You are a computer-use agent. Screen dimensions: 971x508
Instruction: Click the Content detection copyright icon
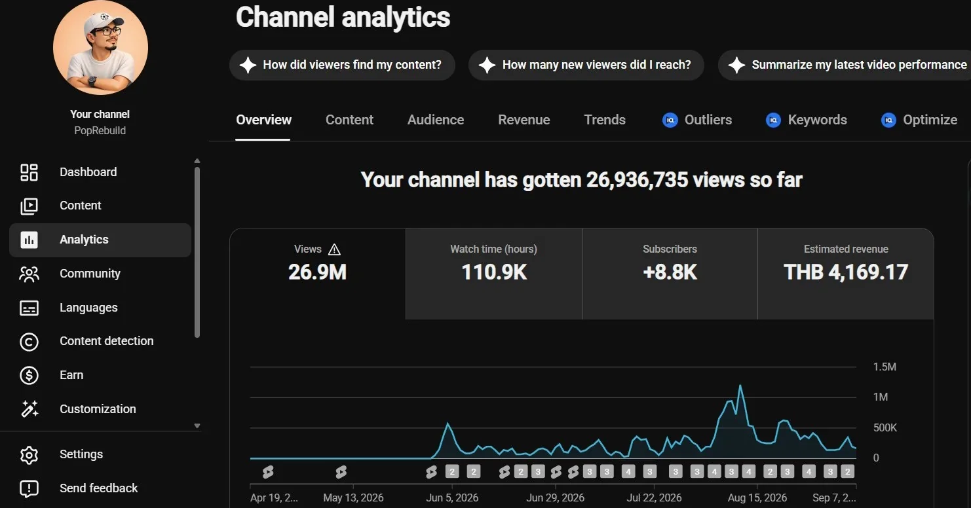click(29, 341)
